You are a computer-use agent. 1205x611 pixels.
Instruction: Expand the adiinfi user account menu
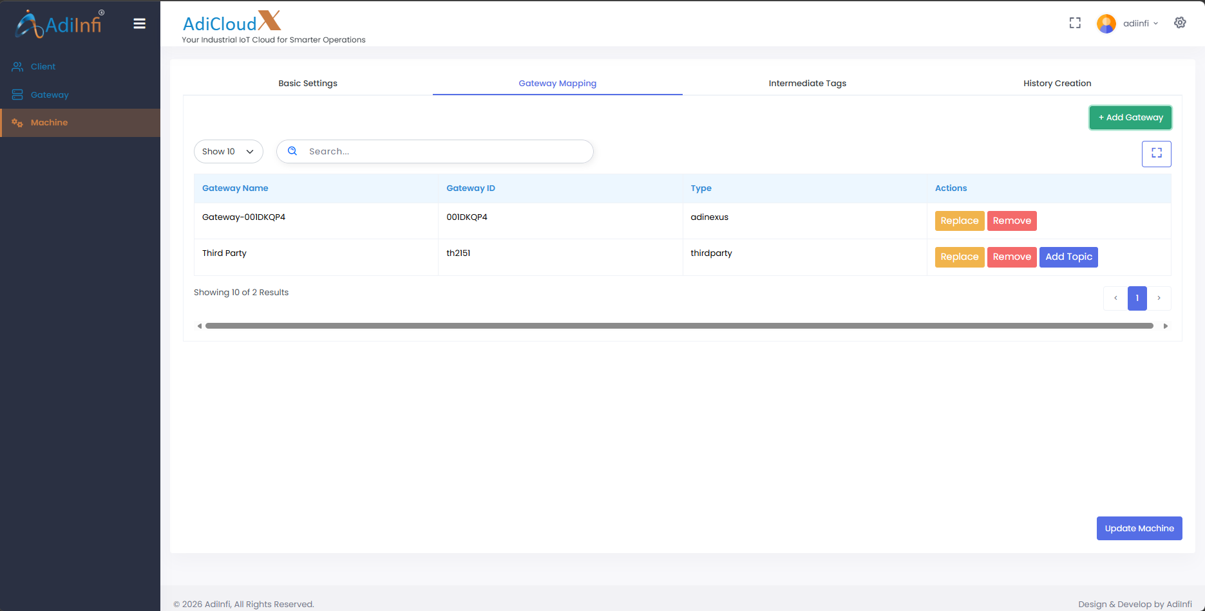[x=1140, y=24]
